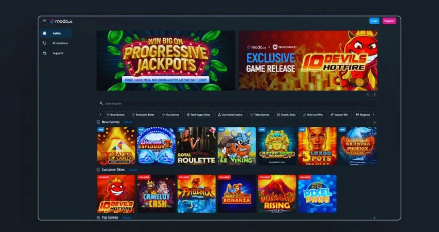Click the Login button
Screen dimensions: 439x232
click(374, 21)
